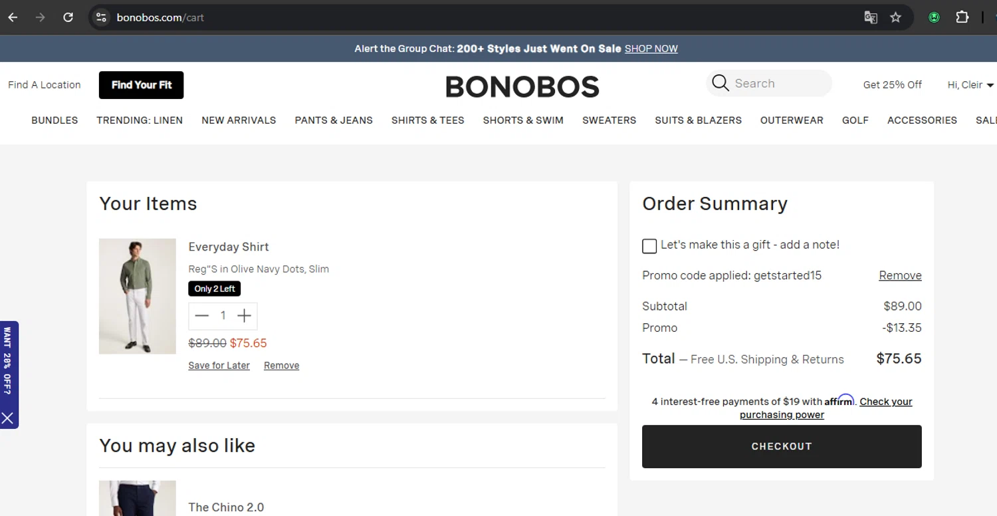Screen dimensions: 997x516
Task: Expand the Hi, Cleir account dropdown
Action: [970, 84]
